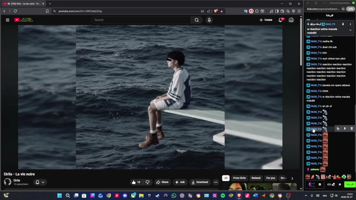Screen dimensions: 356x200
Task: Open more actions ellipsis beside Download
Action: click(x=216, y=182)
